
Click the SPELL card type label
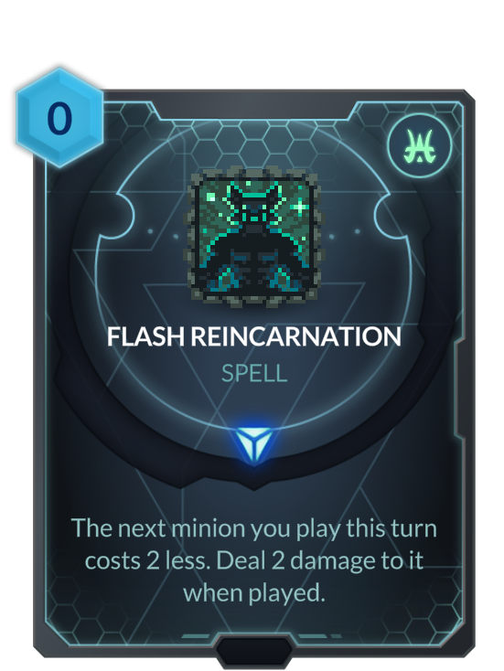tap(254, 374)
